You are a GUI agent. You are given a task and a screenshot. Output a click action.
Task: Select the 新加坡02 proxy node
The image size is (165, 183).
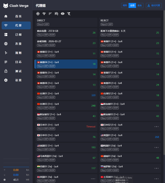pyautogui.click(x=66, y=116)
